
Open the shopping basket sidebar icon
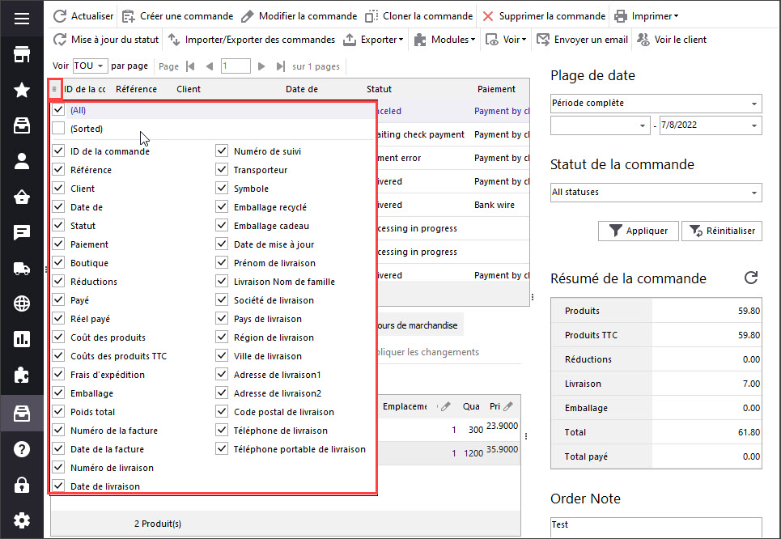point(21,197)
